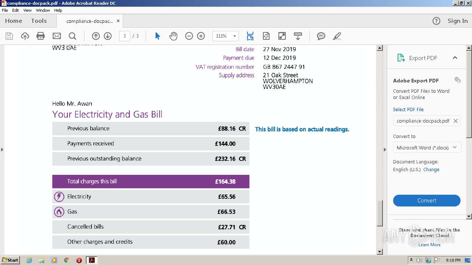The height and width of the screenshot is (265, 472).
Task: Switch to the Tools tab
Action: [39, 21]
